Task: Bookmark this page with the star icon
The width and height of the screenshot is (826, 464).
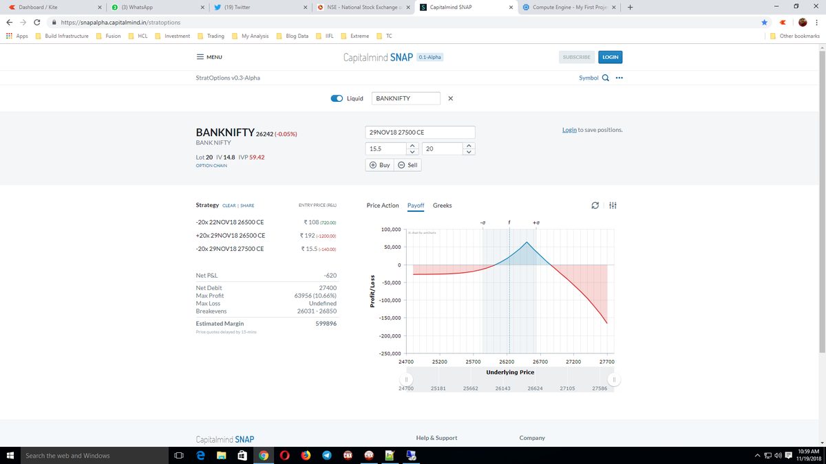Action: [764, 22]
